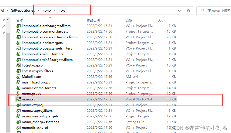Select the file named libtest.vcxproj

click(33, 65)
